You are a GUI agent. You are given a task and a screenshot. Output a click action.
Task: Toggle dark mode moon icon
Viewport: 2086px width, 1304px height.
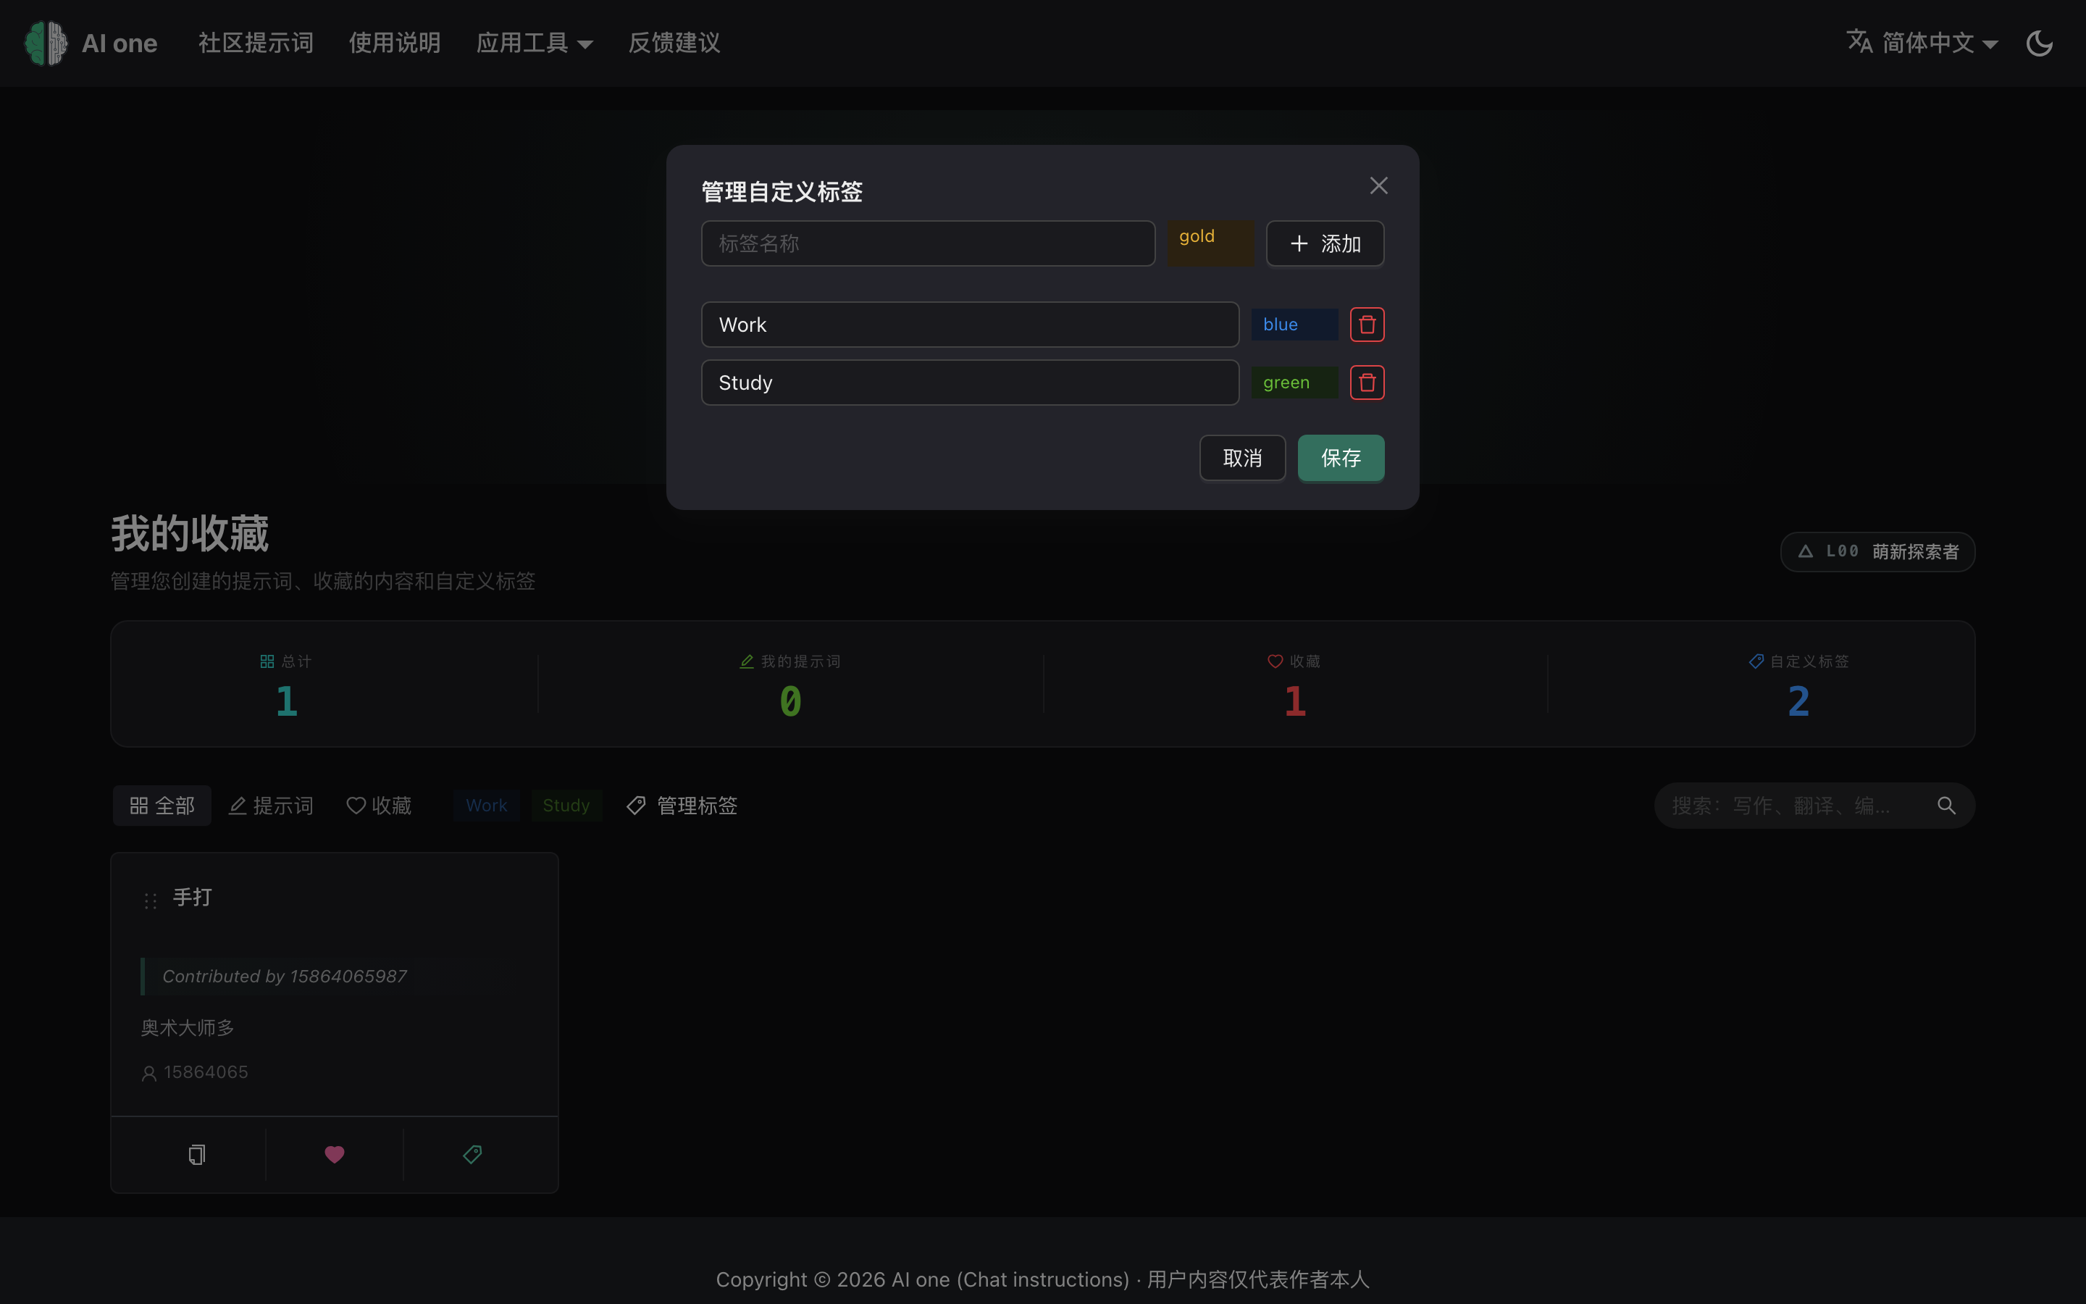click(x=2039, y=43)
